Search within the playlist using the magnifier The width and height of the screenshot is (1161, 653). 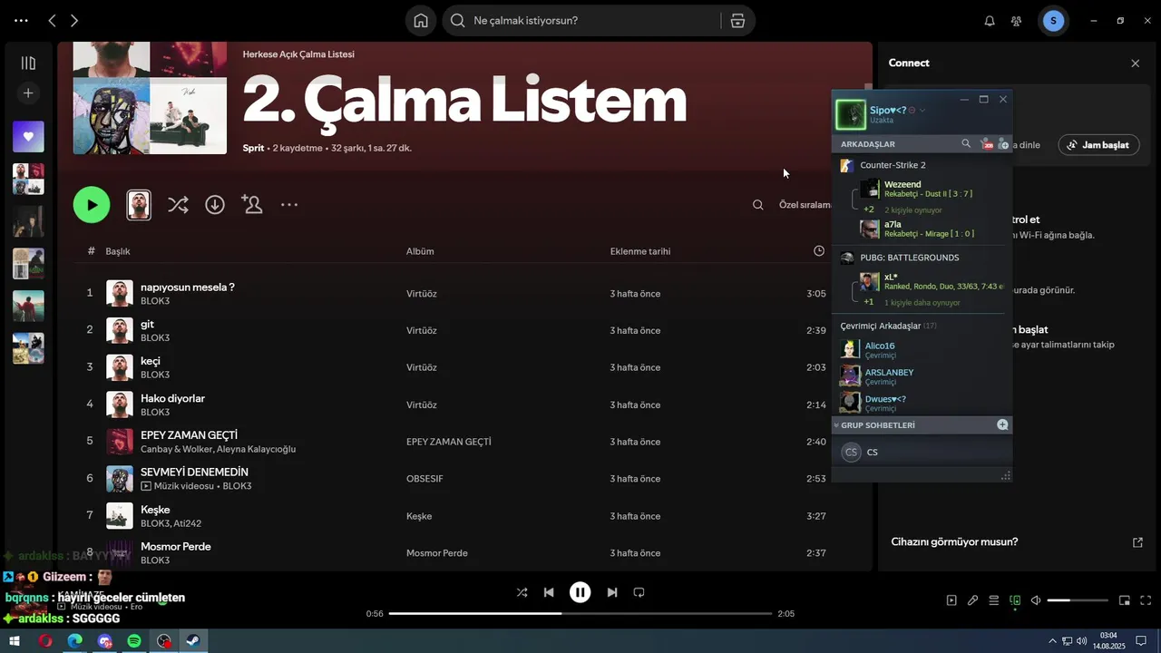(x=758, y=205)
